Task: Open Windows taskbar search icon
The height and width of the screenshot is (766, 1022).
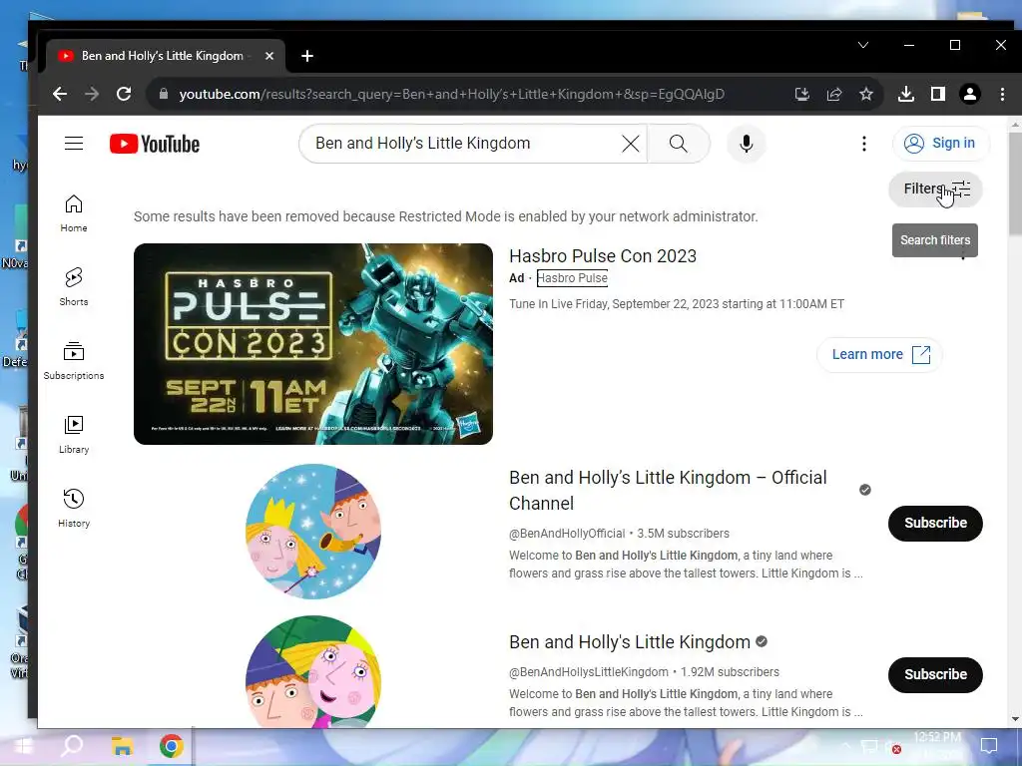Action: pos(72,746)
